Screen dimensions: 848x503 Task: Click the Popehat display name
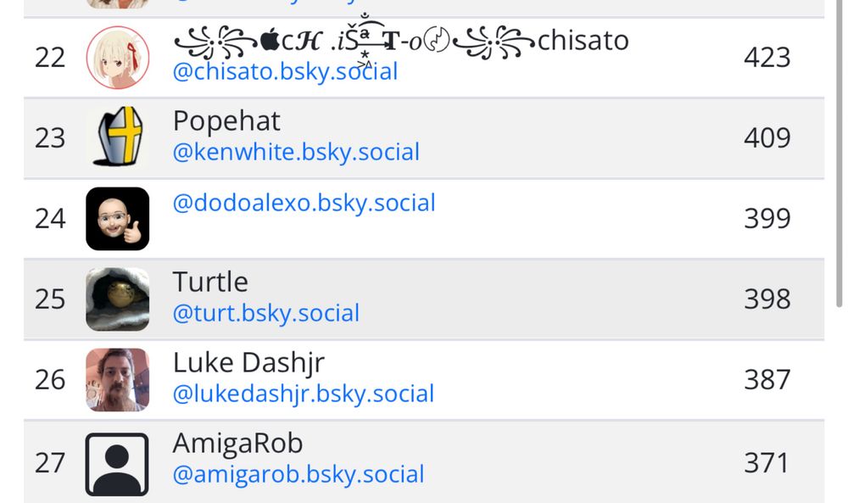coord(226,120)
